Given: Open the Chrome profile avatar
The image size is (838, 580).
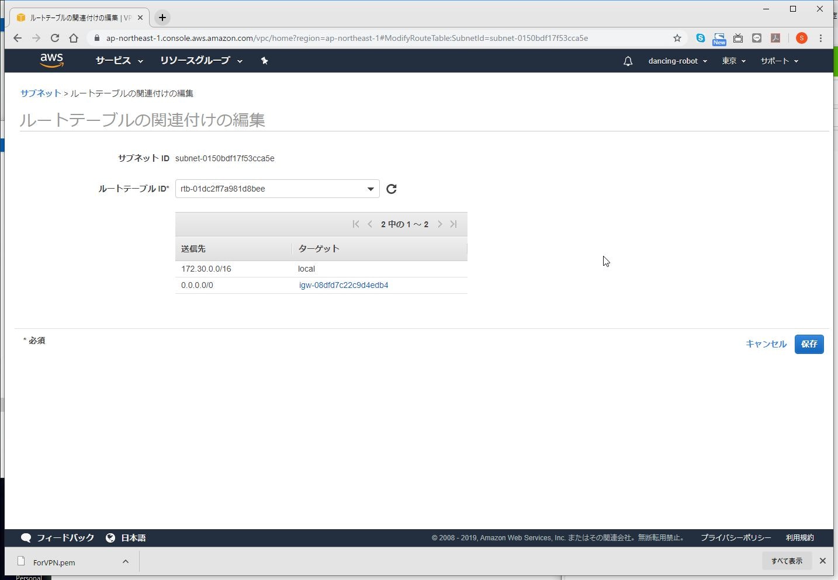Looking at the screenshot, I should pos(802,38).
